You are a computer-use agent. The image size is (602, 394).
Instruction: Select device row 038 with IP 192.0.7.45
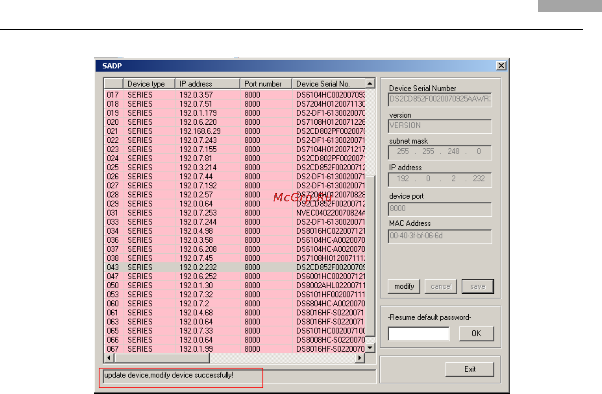tap(235, 258)
